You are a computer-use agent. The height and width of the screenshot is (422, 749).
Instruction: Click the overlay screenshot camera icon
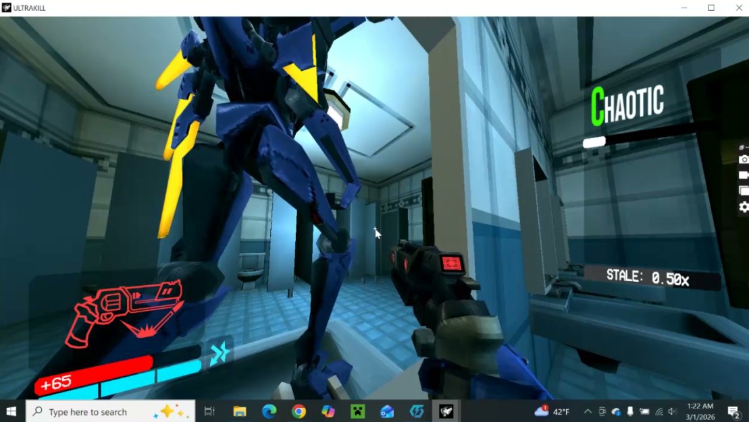tap(744, 160)
